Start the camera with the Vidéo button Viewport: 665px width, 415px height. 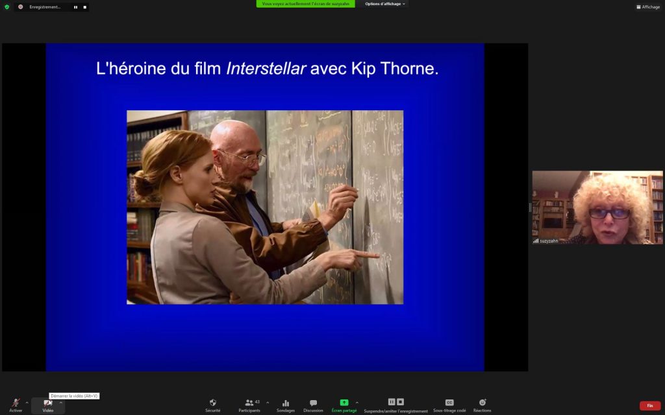coord(47,405)
